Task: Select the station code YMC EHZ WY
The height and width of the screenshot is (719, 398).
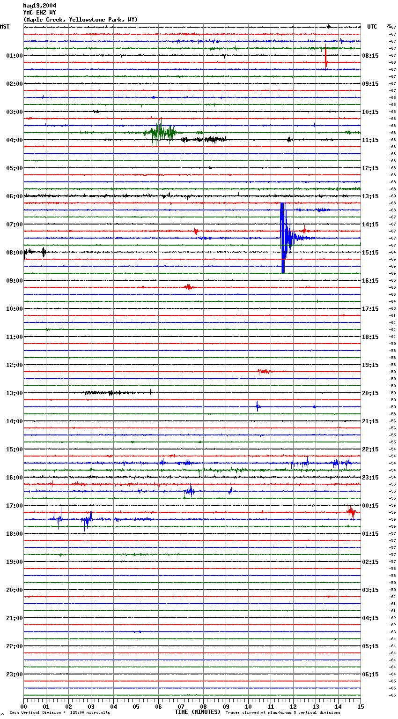Action: (x=39, y=13)
